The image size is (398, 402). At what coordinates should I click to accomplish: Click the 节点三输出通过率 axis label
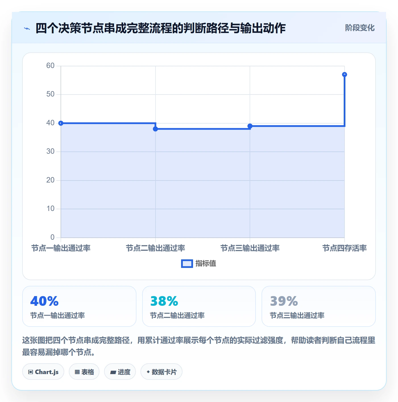(250, 248)
